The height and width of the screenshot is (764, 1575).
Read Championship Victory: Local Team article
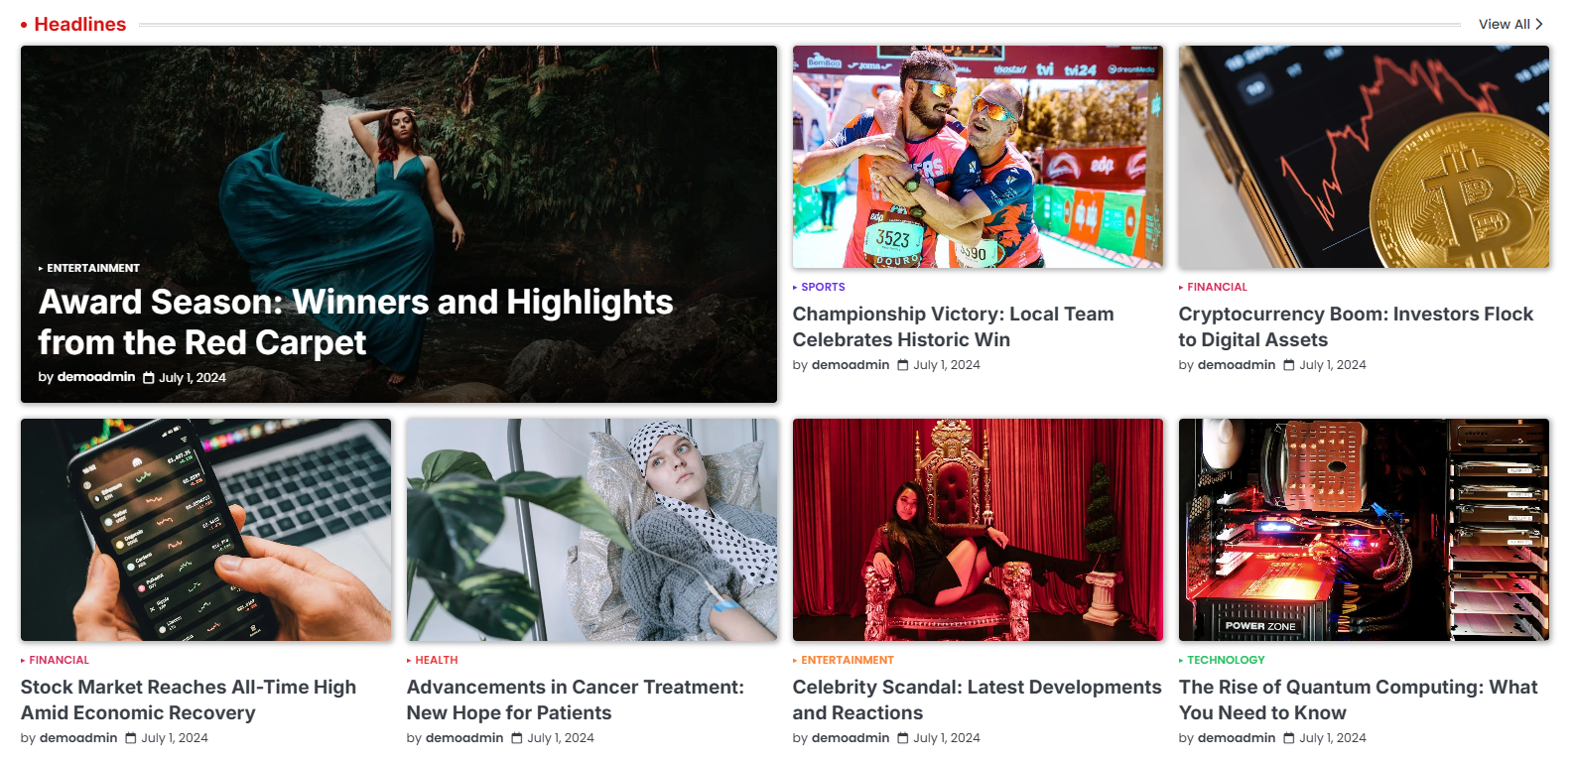(953, 326)
